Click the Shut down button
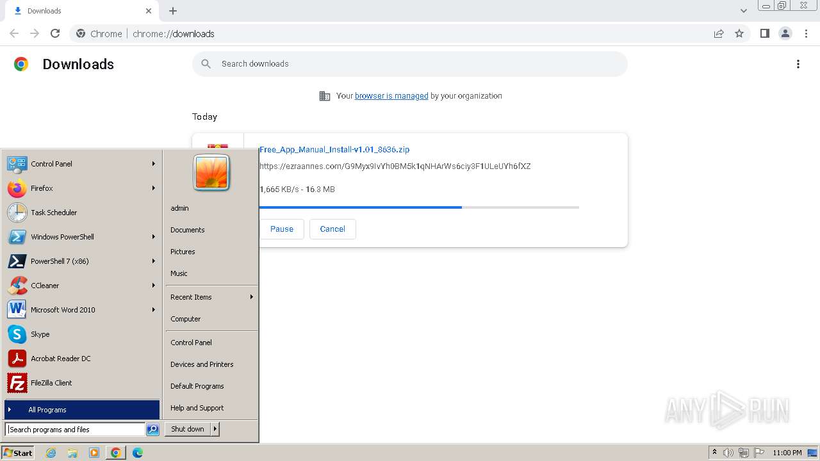820x461 pixels. [x=188, y=429]
